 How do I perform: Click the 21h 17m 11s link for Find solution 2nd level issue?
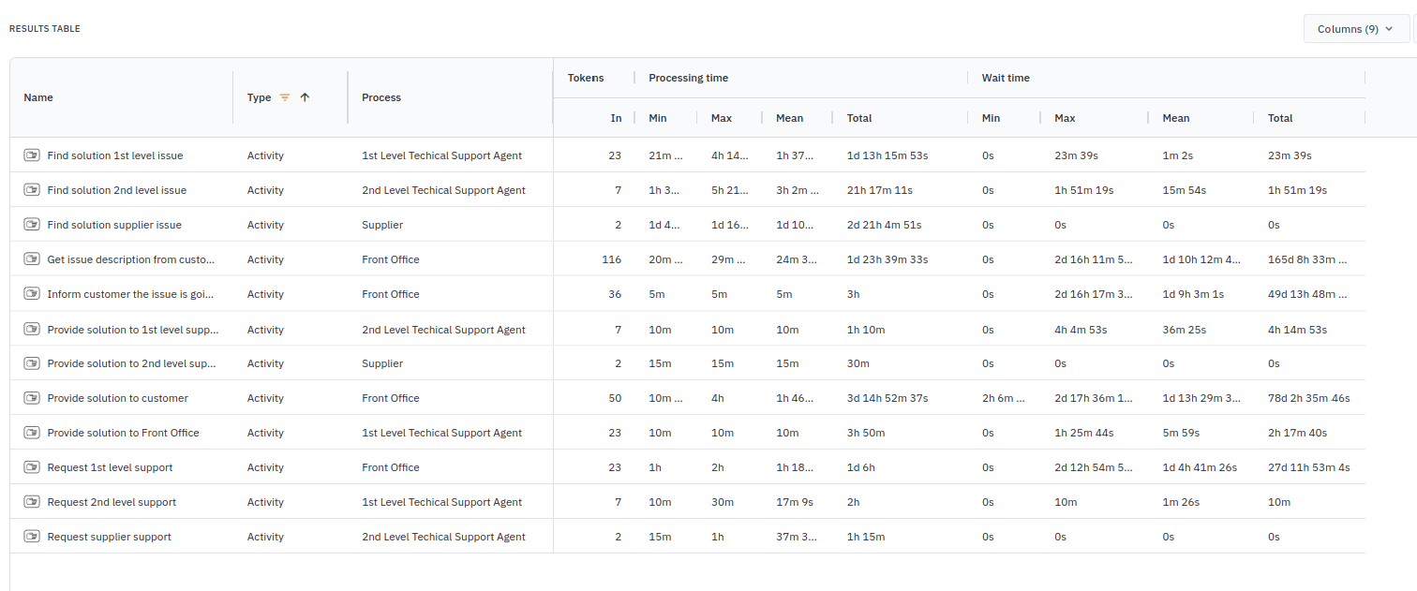pos(873,189)
